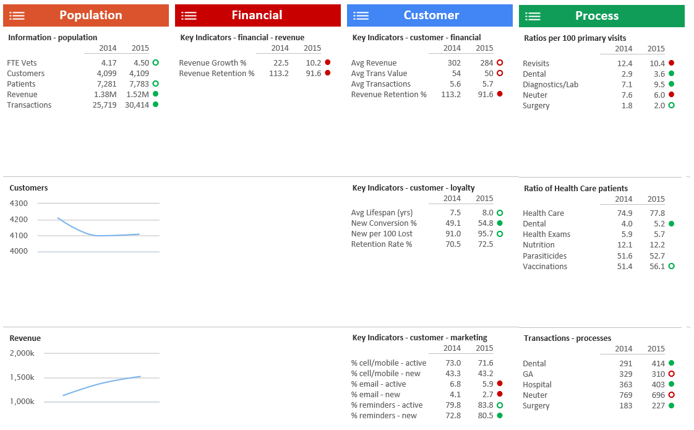Click the Avg Lifespan green ring indicator
The height and width of the screenshot is (430, 694).
pyautogui.click(x=500, y=213)
